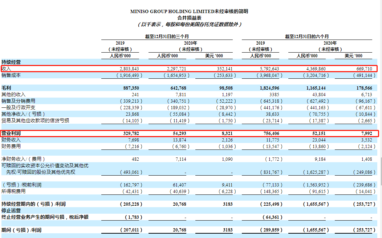Select the 合并损益表 heading
This screenshot has height=238, width=382.
click(189, 18)
